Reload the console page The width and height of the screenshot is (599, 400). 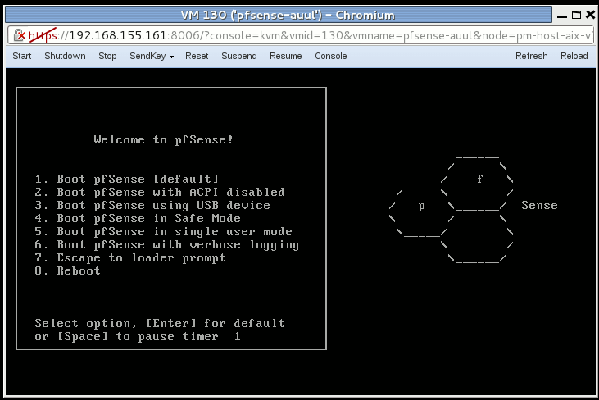574,56
